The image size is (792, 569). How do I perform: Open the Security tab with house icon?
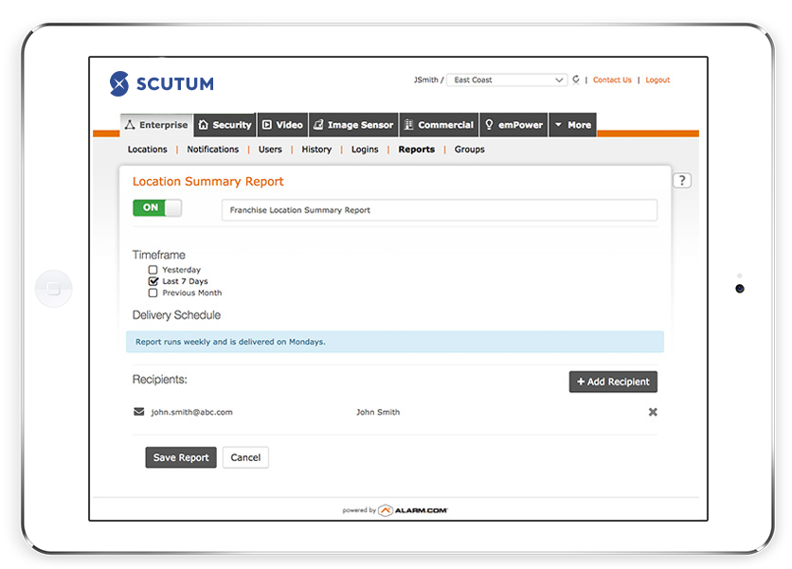225,125
